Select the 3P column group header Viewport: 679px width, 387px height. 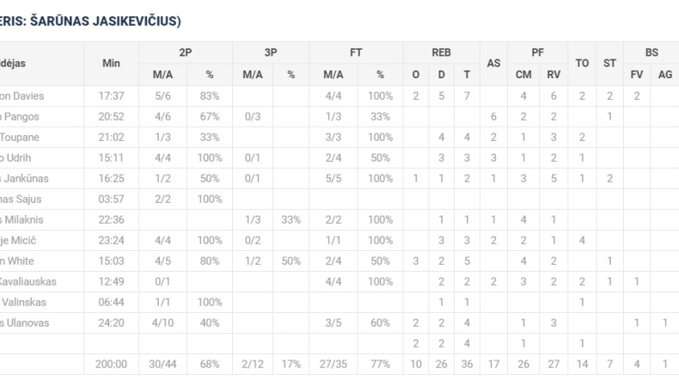click(271, 52)
